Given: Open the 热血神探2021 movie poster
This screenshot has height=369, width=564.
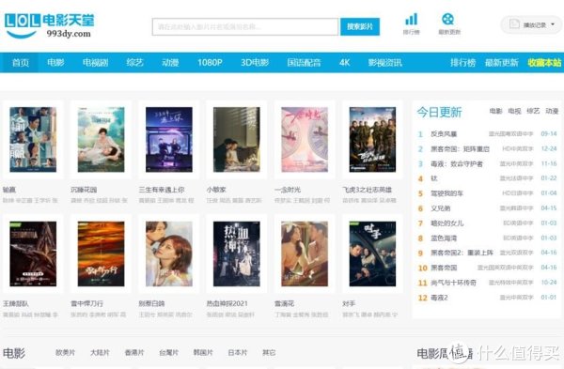Looking at the screenshot, I should (237, 254).
